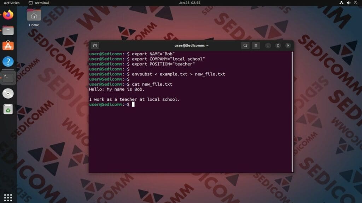
Task: Open the Activities overview
Action: [12, 3]
